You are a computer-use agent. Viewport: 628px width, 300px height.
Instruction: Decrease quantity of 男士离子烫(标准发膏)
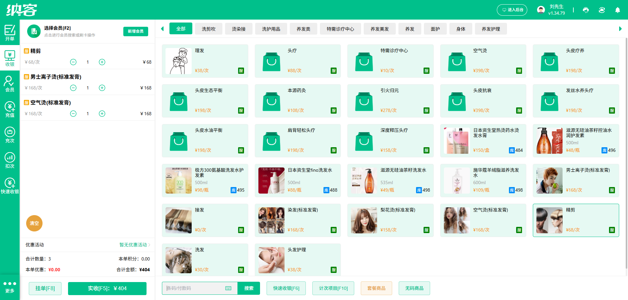73,88
